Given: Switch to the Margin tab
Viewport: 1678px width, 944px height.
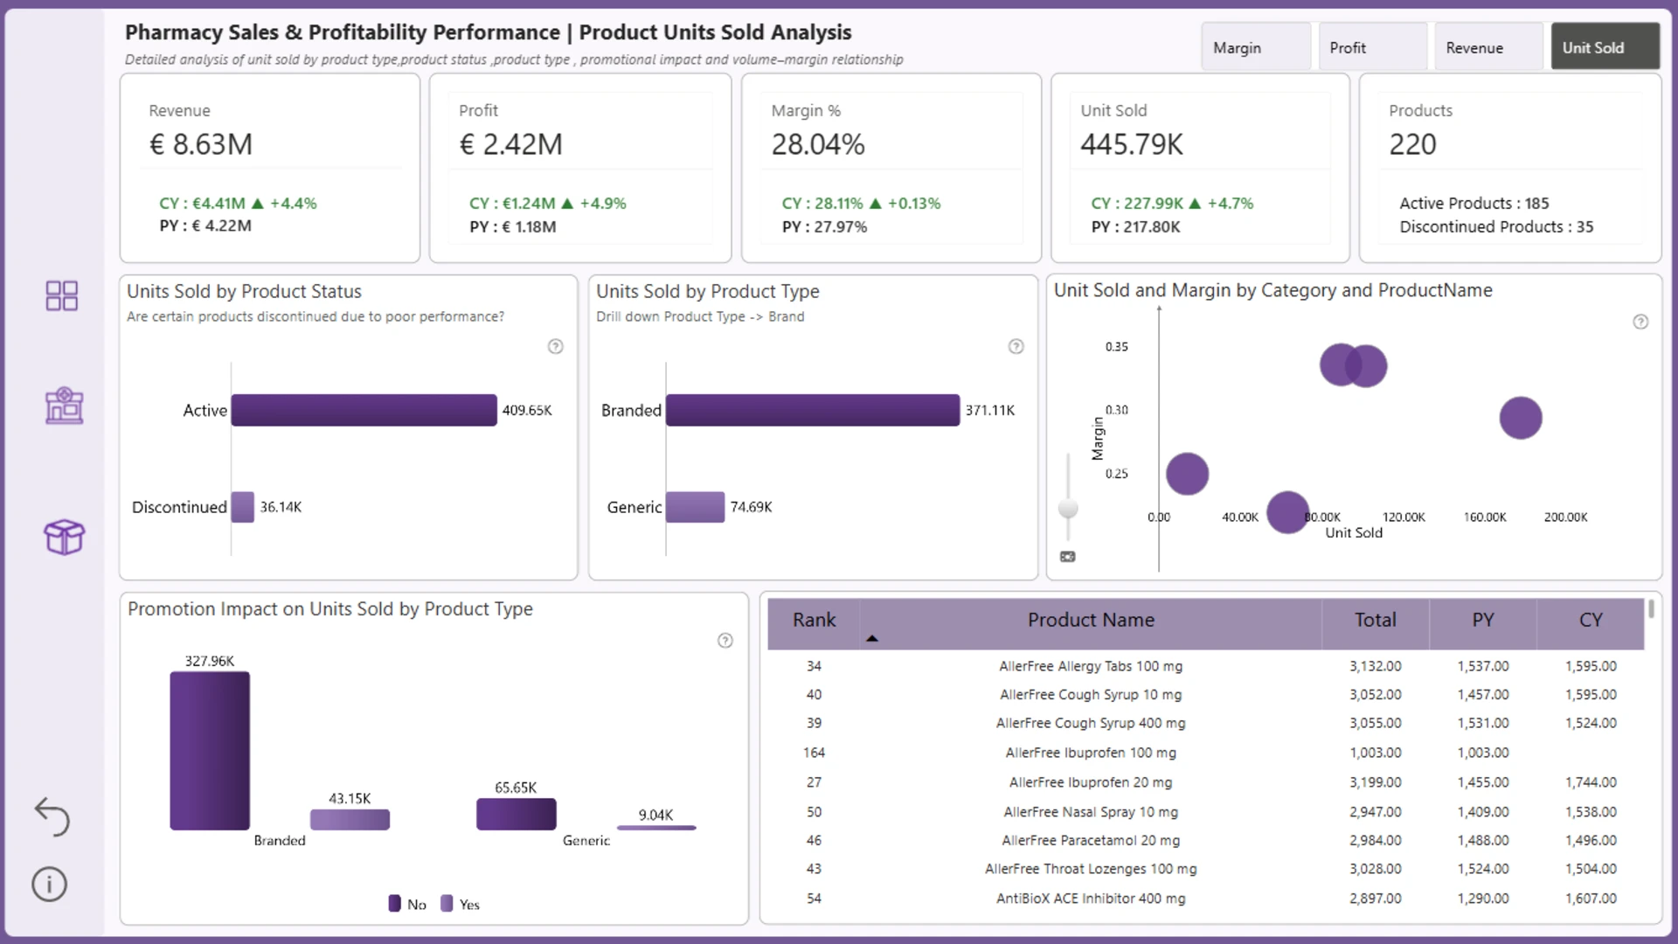Looking at the screenshot, I should (x=1256, y=47).
